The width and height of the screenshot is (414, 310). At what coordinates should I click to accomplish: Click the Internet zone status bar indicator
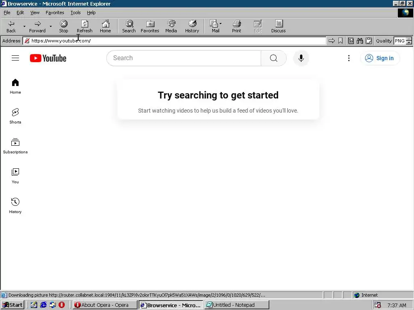tap(366, 295)
